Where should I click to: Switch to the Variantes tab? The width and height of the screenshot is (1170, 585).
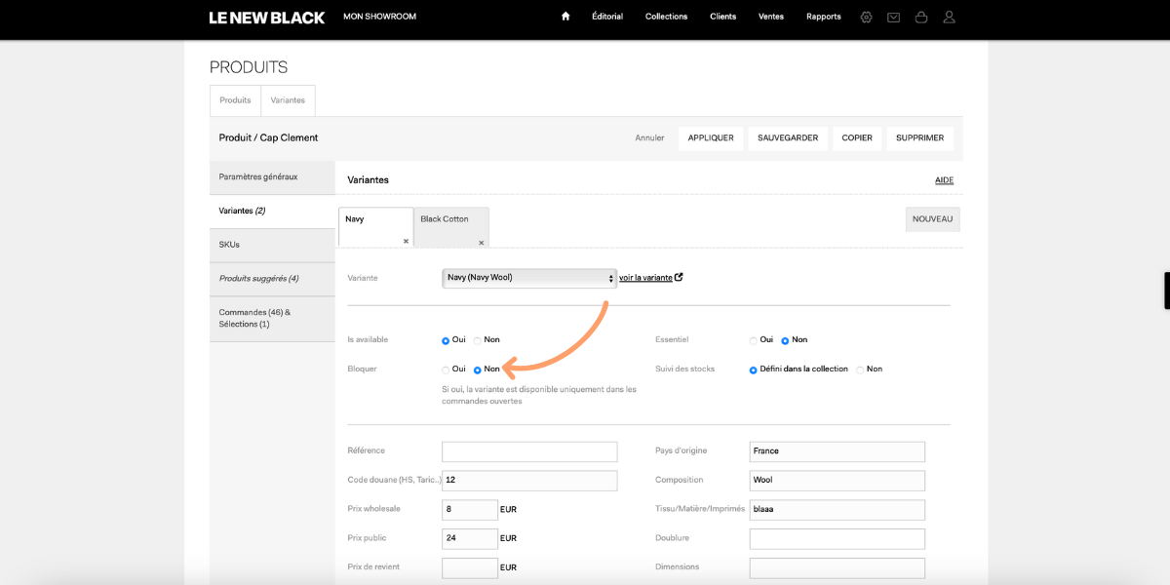(x=288, y=100)
